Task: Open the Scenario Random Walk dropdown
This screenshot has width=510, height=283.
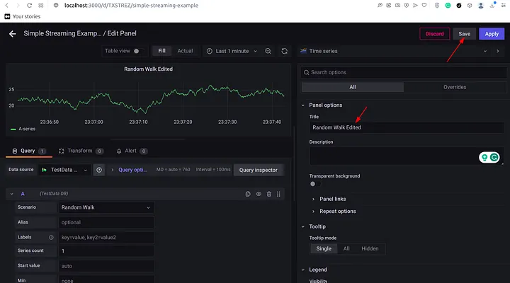Action: (106, 207)
